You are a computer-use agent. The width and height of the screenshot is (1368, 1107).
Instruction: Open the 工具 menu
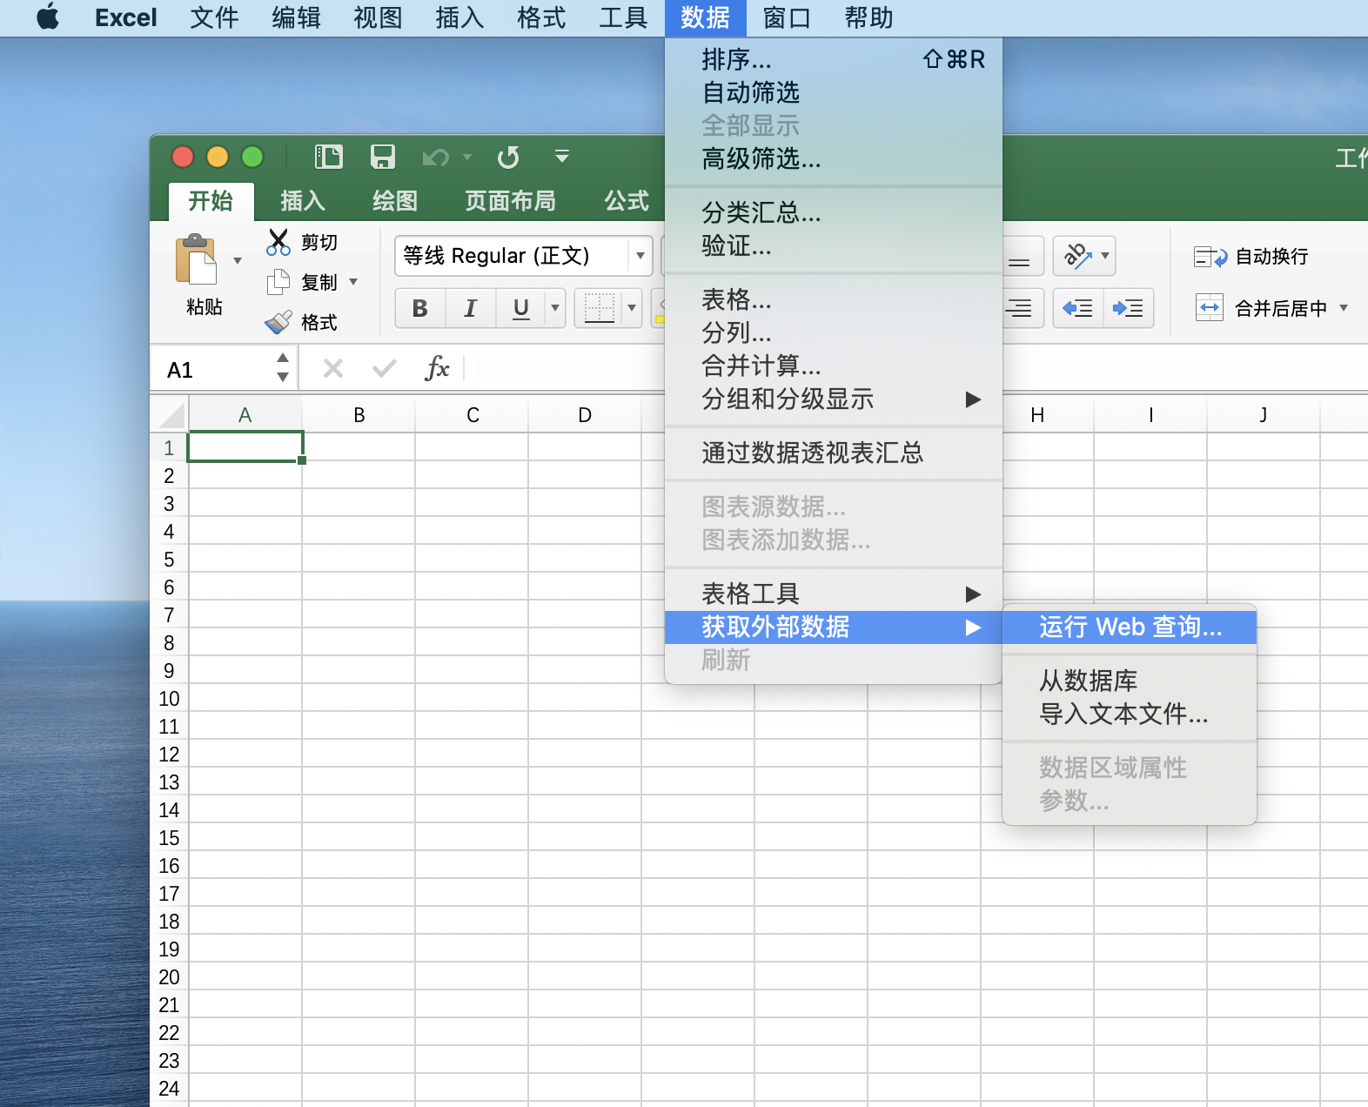coord(623,17)
